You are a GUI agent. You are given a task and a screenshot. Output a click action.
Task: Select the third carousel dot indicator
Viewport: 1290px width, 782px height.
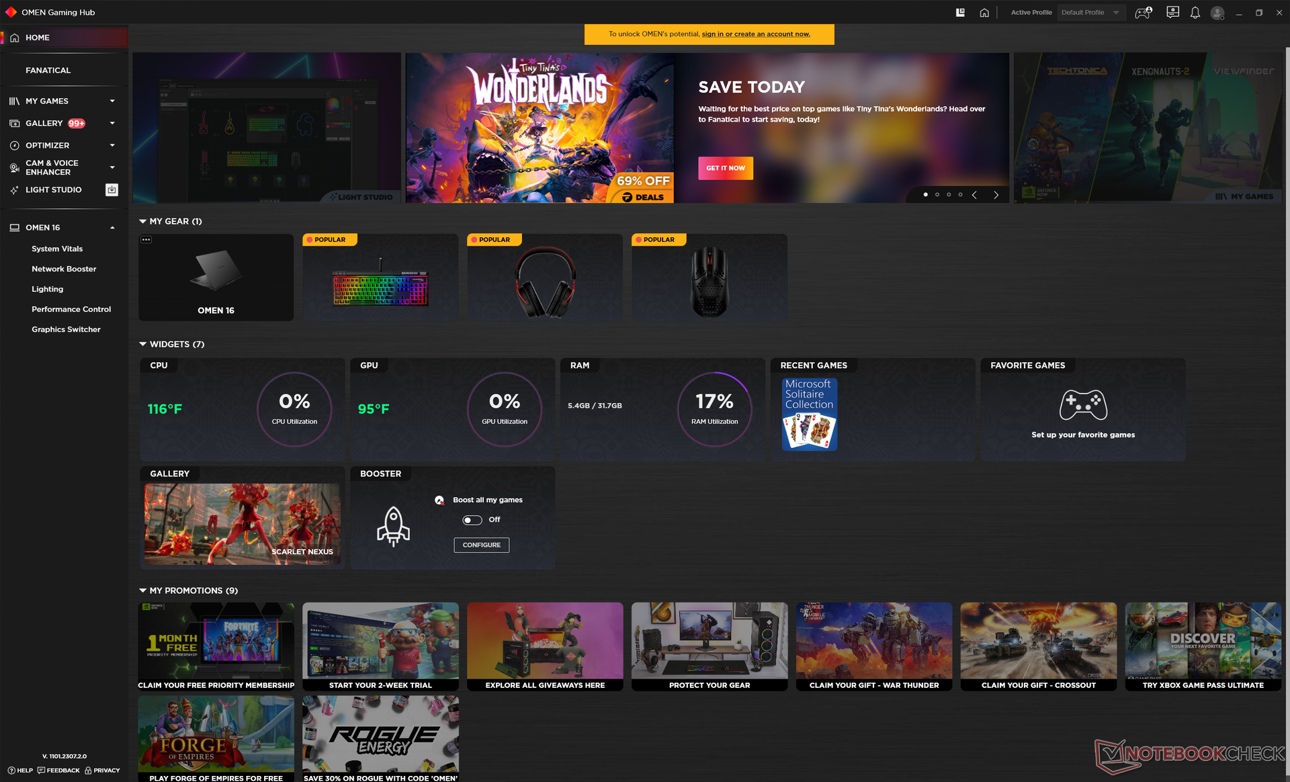[x=949, y=195]
